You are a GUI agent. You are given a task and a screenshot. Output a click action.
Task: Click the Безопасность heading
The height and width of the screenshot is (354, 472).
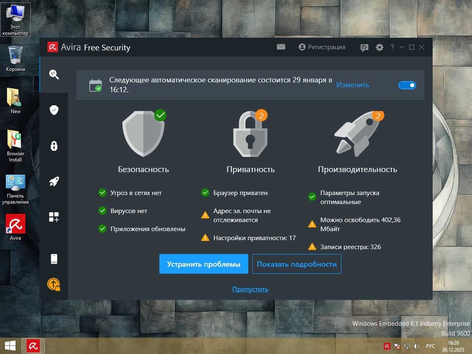coord(143,169)
